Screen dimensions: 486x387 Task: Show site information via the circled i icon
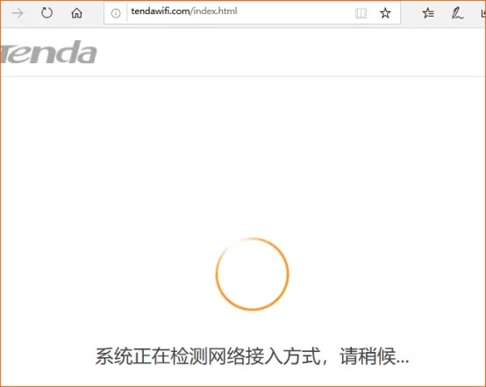click(116, 13)
